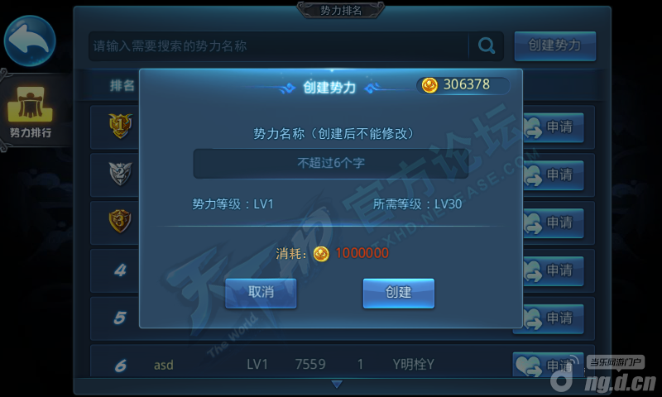Confirm with the 创建 button
This screenshot has width=662, height=397.
coord(399,293)
